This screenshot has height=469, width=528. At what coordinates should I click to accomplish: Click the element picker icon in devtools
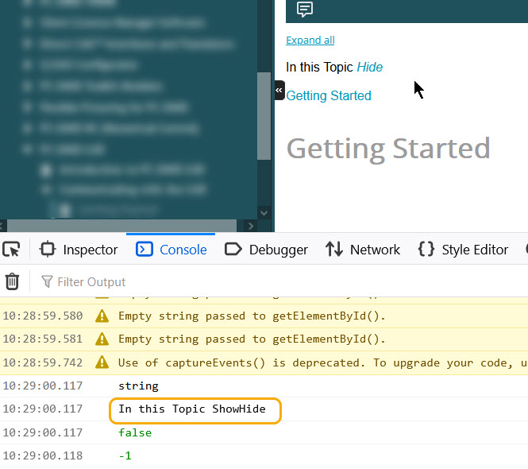point(11,250)
